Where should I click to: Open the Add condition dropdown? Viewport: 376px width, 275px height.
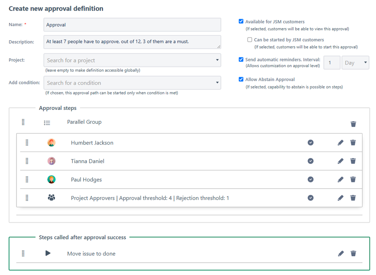tap(132, 83)
